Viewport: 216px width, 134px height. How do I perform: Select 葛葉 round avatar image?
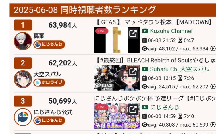(23, 41)
